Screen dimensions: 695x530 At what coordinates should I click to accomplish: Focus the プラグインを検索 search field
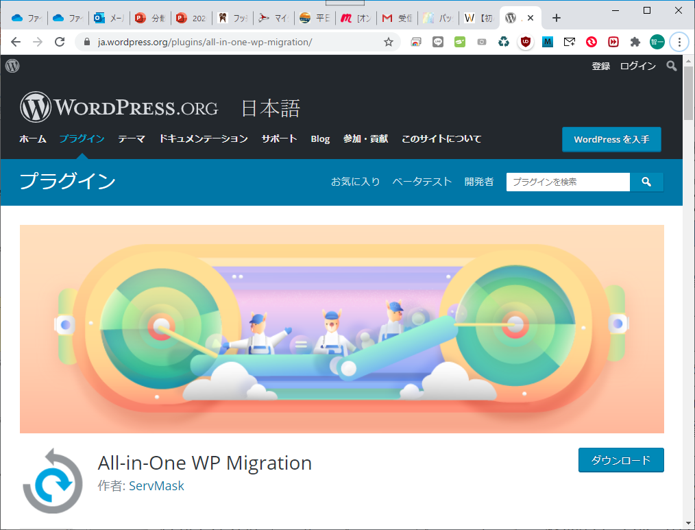click(x=568, y=182)
